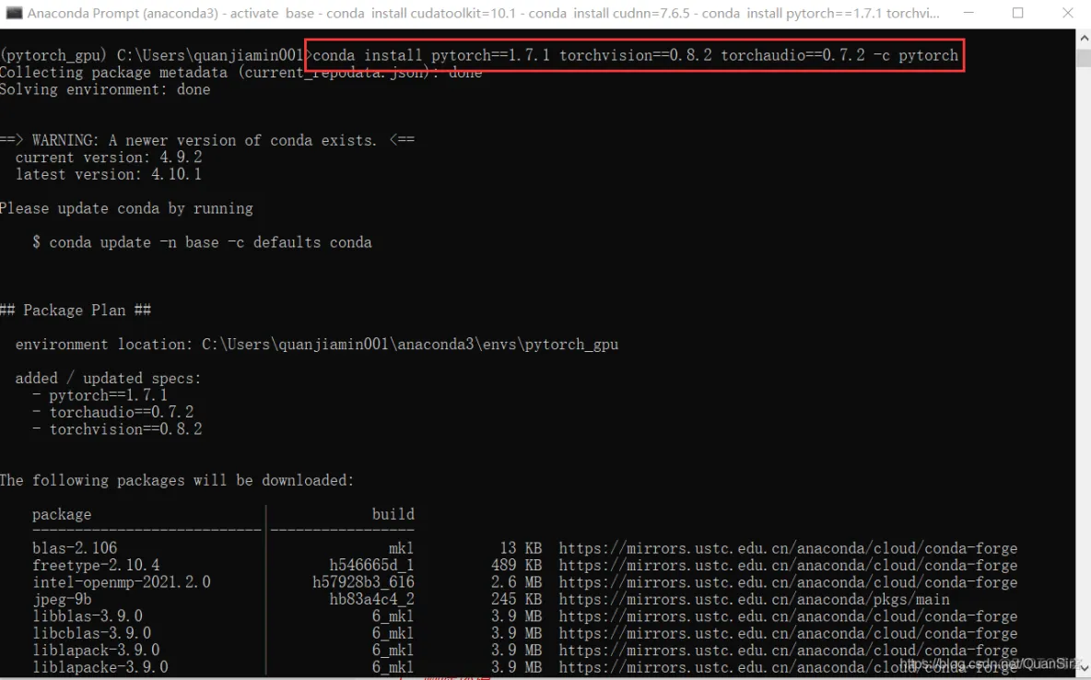Click build value h546665d_1

coord(371,565)
